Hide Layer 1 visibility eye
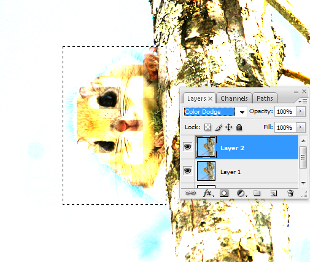 pos(187,170)
